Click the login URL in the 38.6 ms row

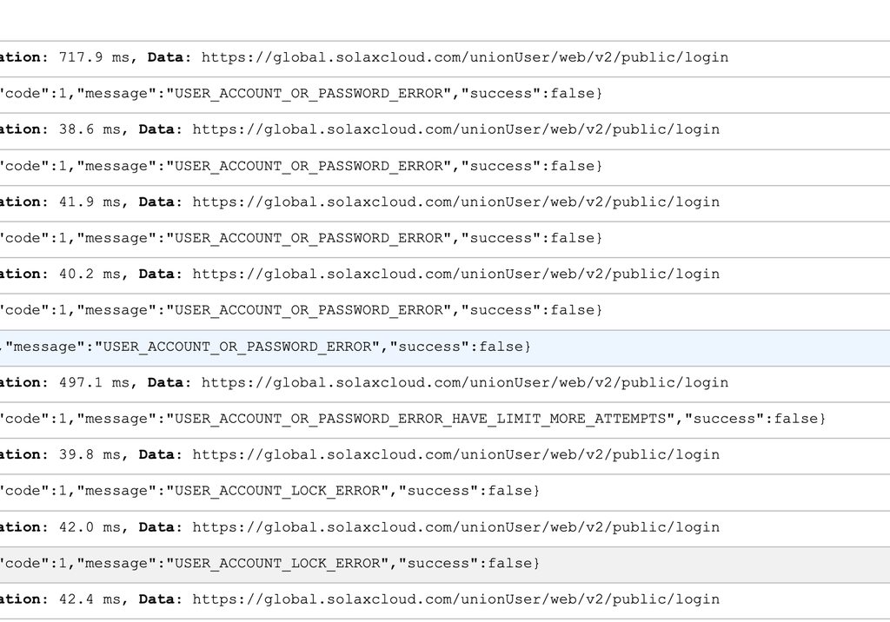(x=455, y=130)
